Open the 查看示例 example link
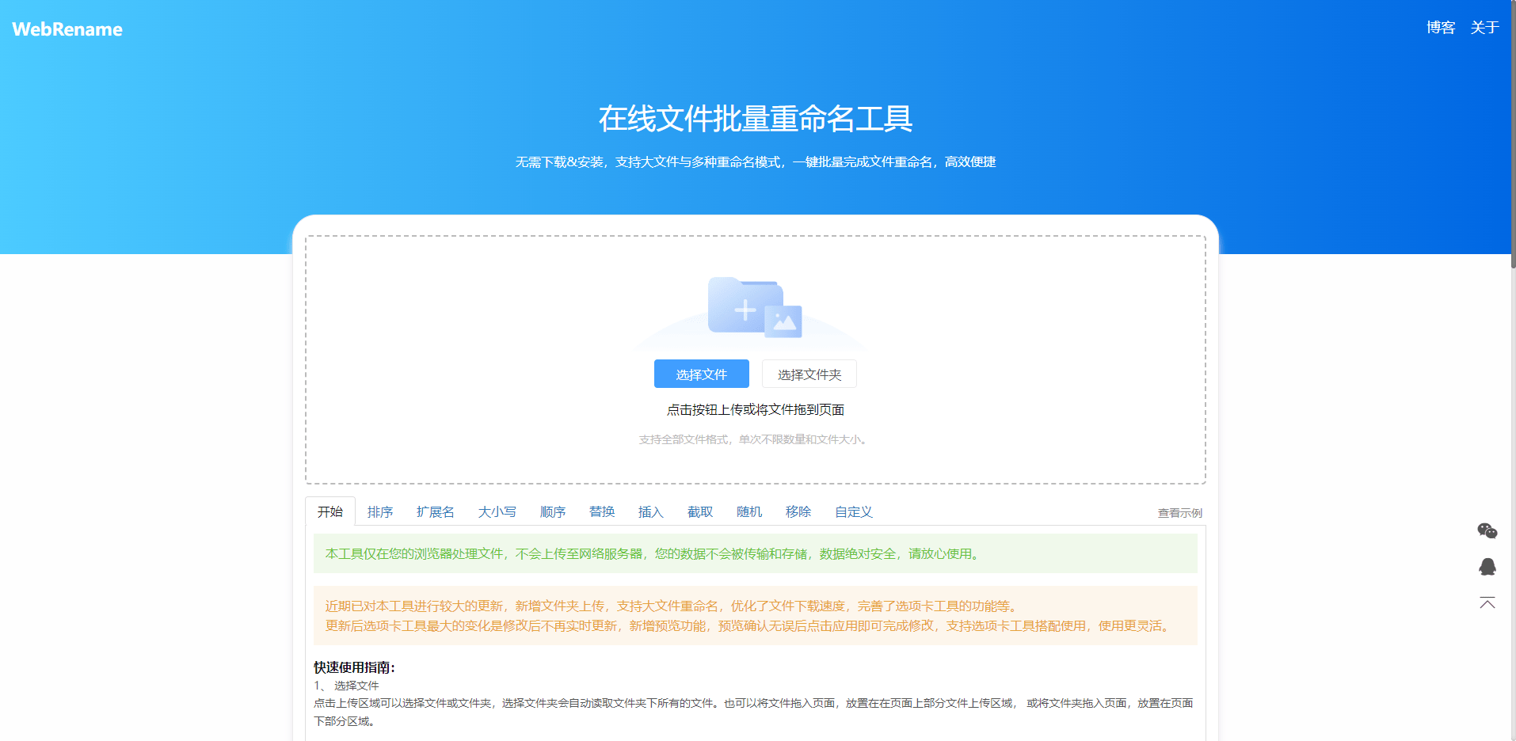The width and height of the screenshot is (1516, 741). click(x=1179, y=512)
